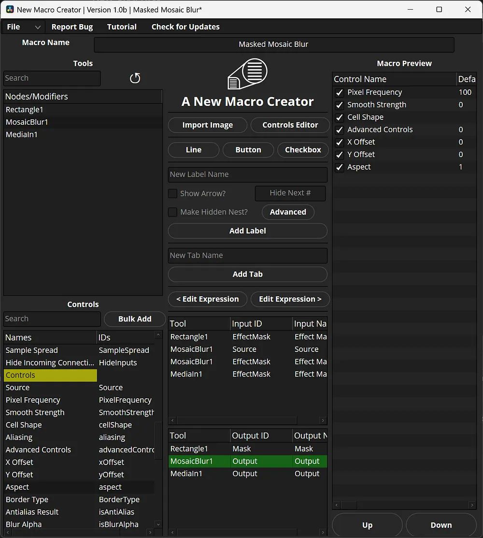The height and width of the screenshot is (538, 483).
Task: Uncheck the X Offset checkbox in Macro Preview
Action: point(340,142)
